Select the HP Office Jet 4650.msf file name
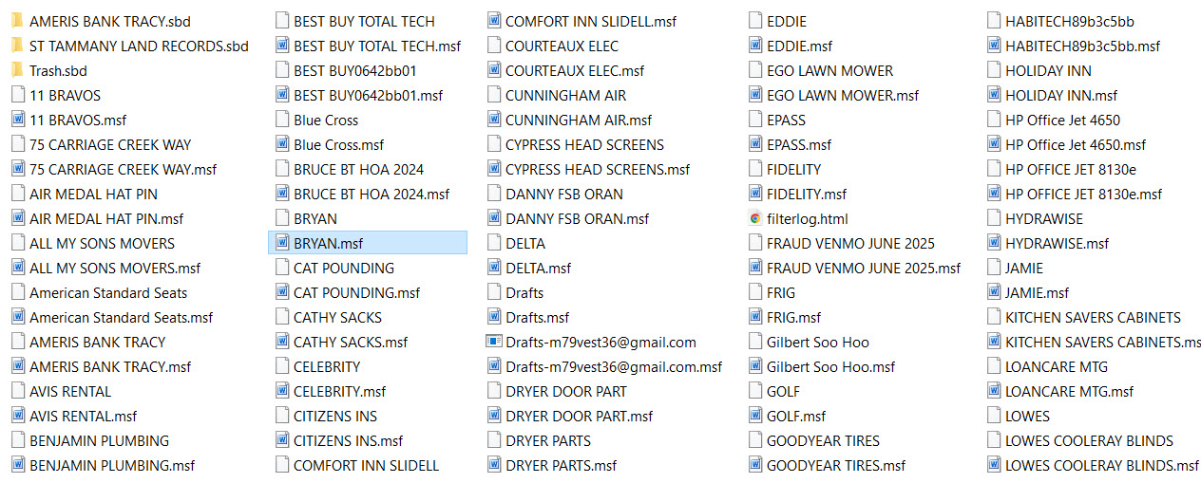This screenshot has height=483, width=1201. pos(1076,144)
